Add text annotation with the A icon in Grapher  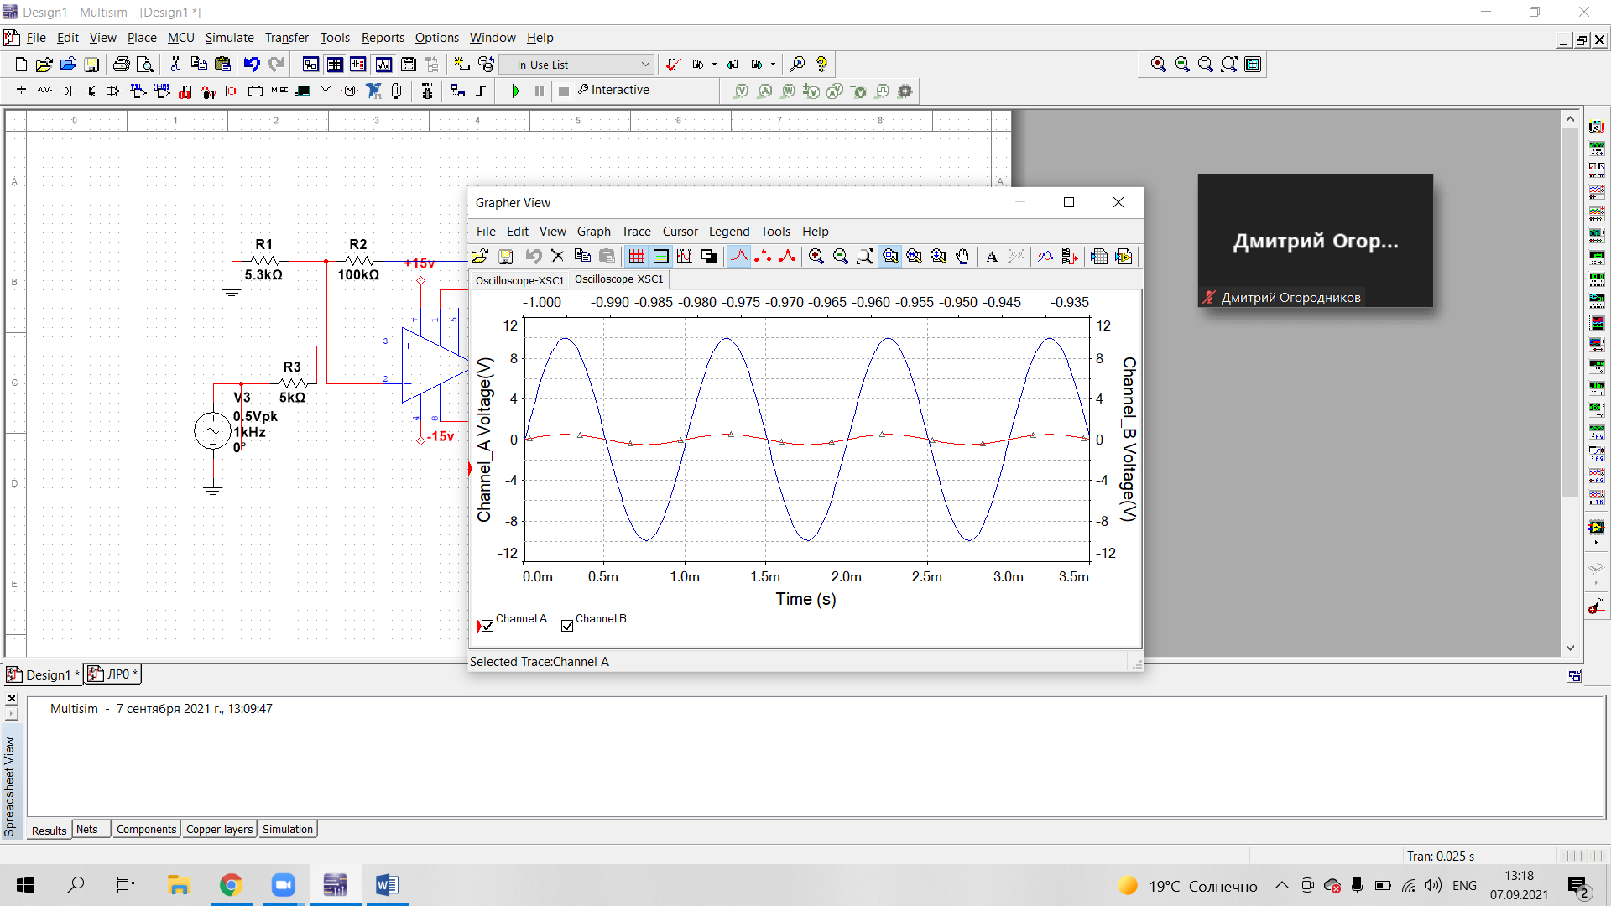(992, 257)
